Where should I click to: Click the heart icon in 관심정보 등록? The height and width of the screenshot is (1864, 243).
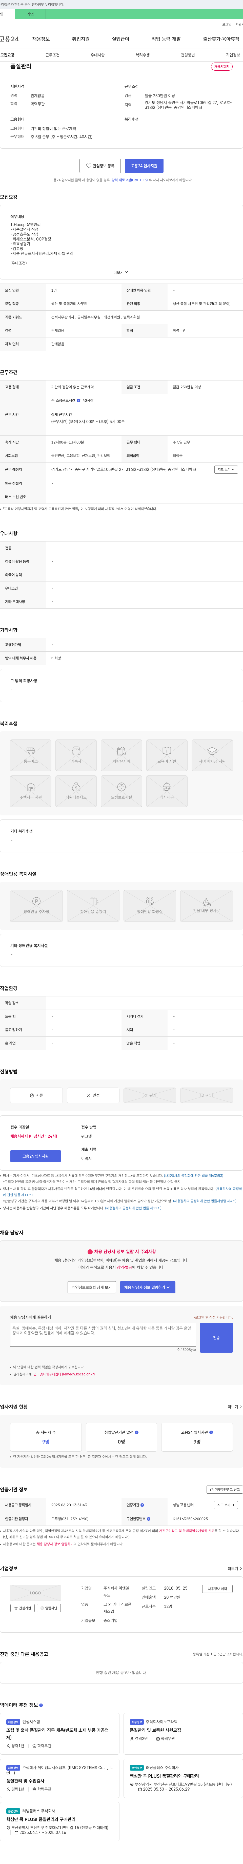point(89,166)
